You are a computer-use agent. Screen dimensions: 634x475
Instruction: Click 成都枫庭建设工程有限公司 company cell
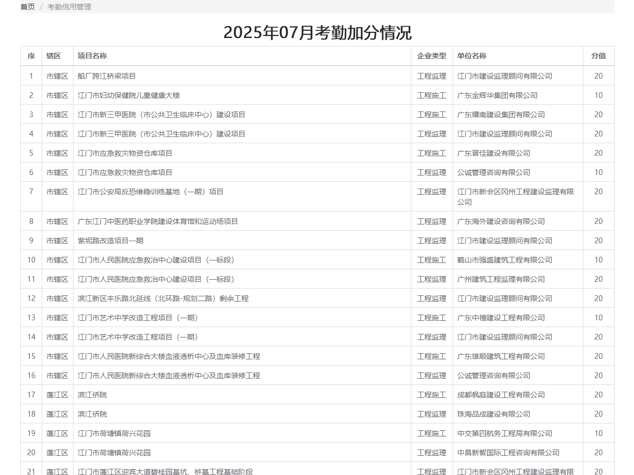501,395
